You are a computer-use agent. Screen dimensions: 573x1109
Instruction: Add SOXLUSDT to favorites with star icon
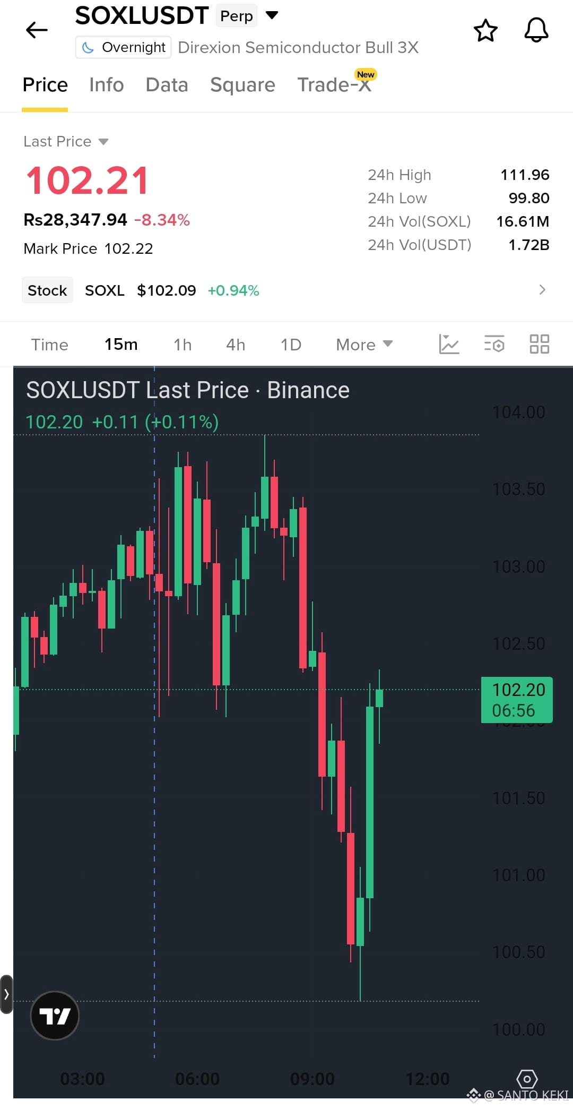485,30
